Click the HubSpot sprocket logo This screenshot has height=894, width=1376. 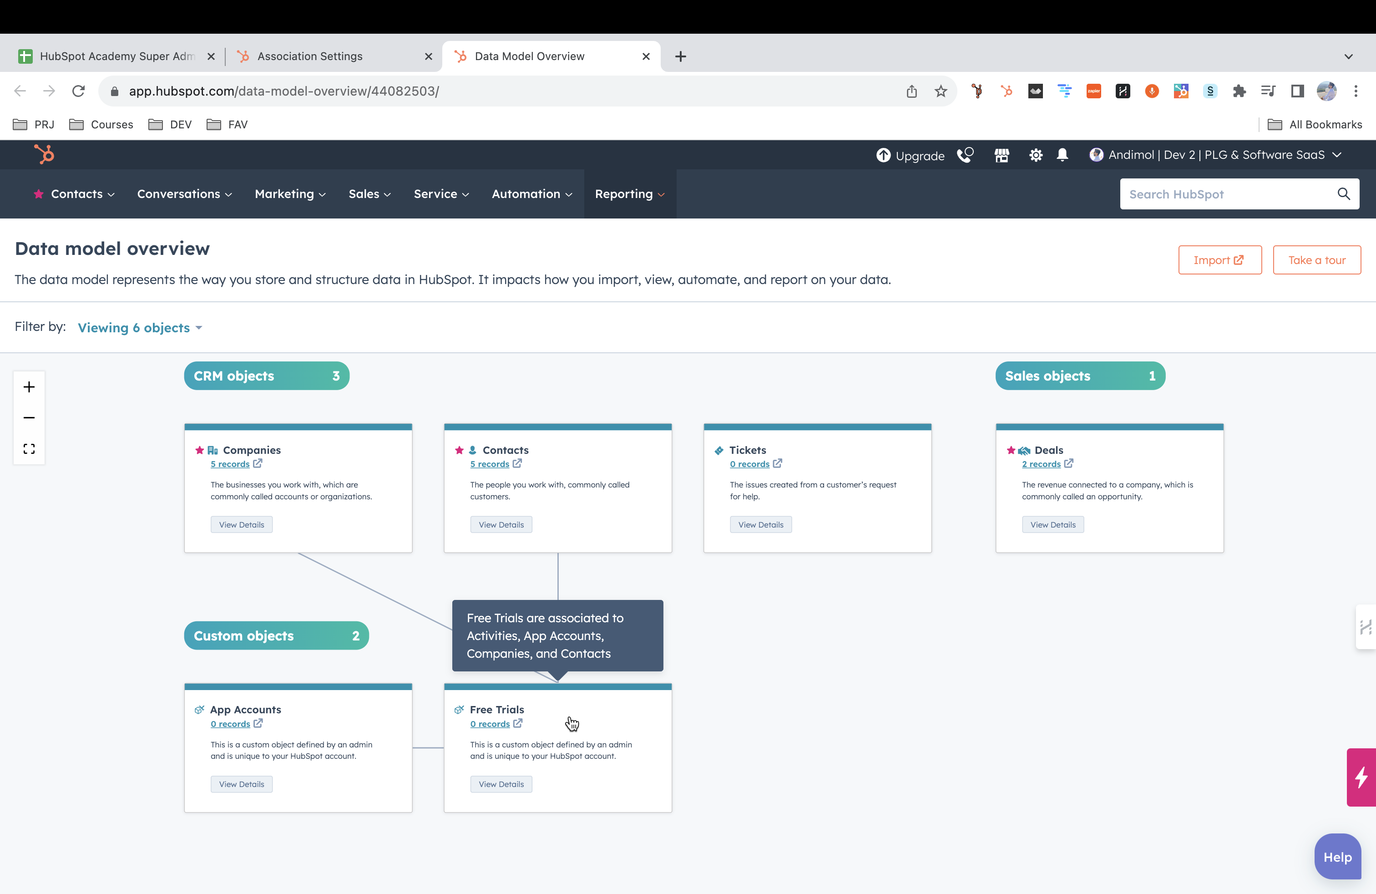click(44, 154)
